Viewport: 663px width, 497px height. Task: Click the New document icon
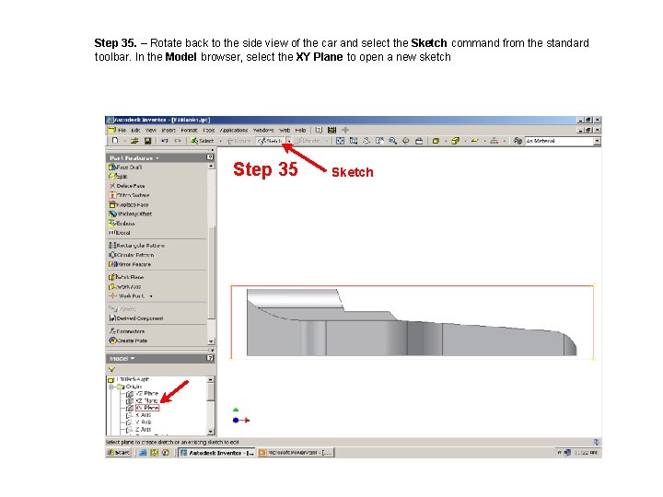pyautogui.click(x=115, y=141)
